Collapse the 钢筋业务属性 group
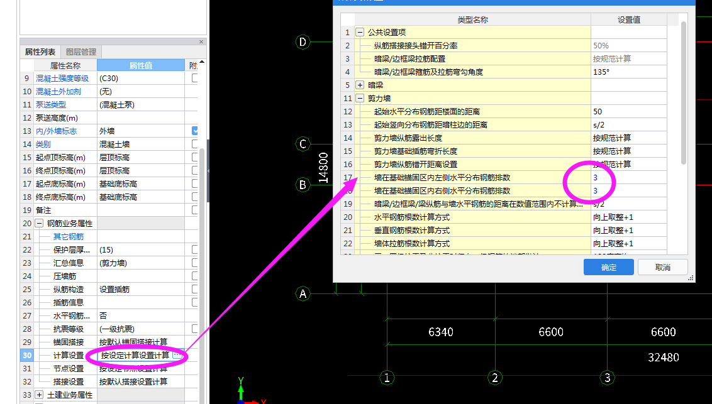712x404 pixels. point(40,224)
